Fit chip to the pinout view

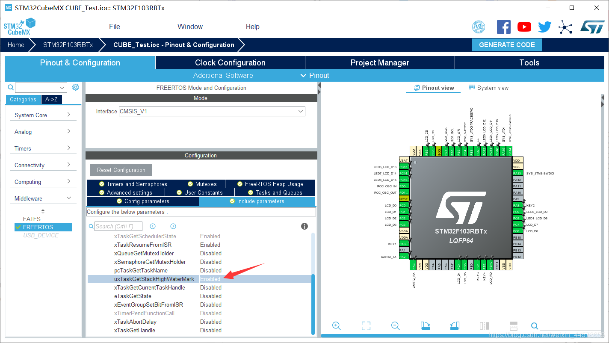366,326
